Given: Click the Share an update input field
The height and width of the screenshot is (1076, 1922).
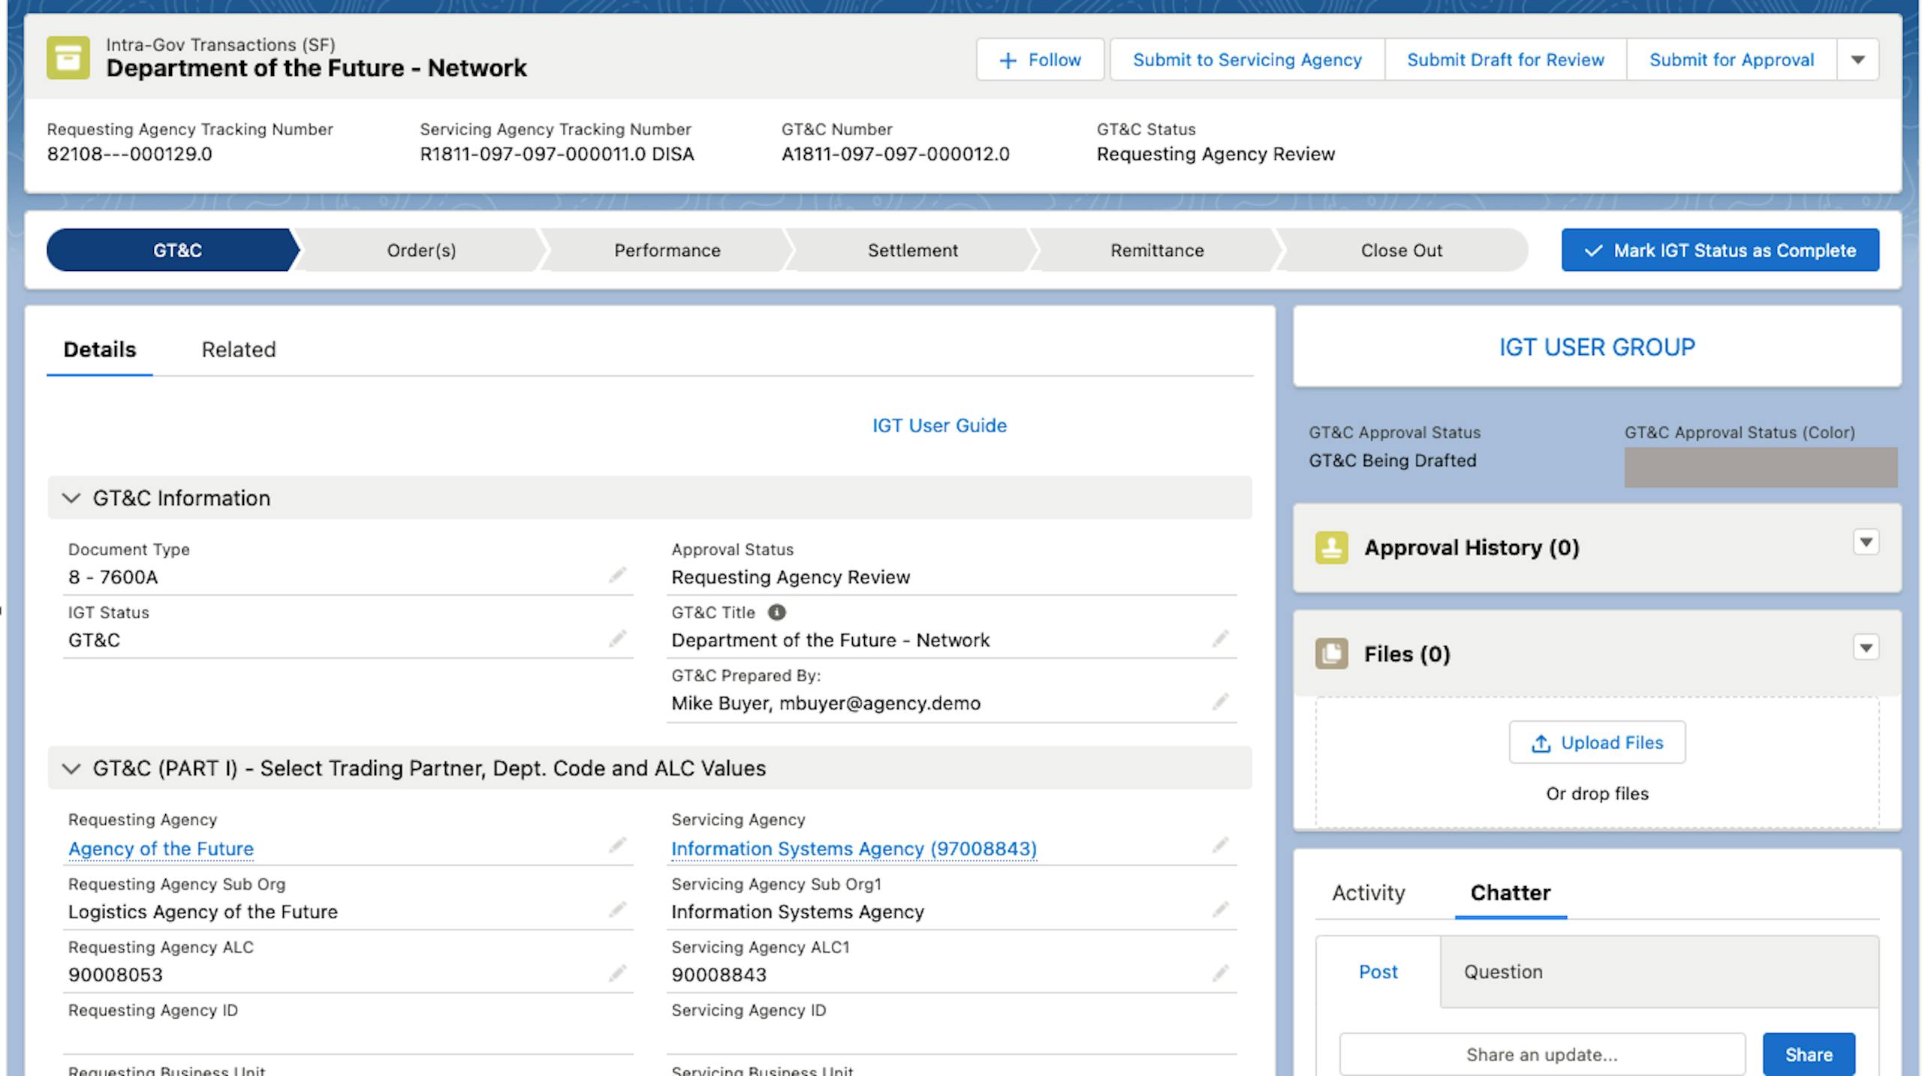Looking at the screenshot, I should click(x=1541, y=1054).
